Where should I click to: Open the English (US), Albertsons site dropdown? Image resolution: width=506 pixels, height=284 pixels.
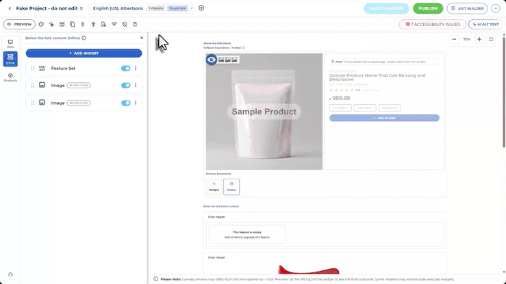[142, 8]
